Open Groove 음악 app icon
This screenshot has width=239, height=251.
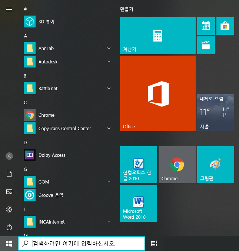pyautogui.click(x=30, y=195)
